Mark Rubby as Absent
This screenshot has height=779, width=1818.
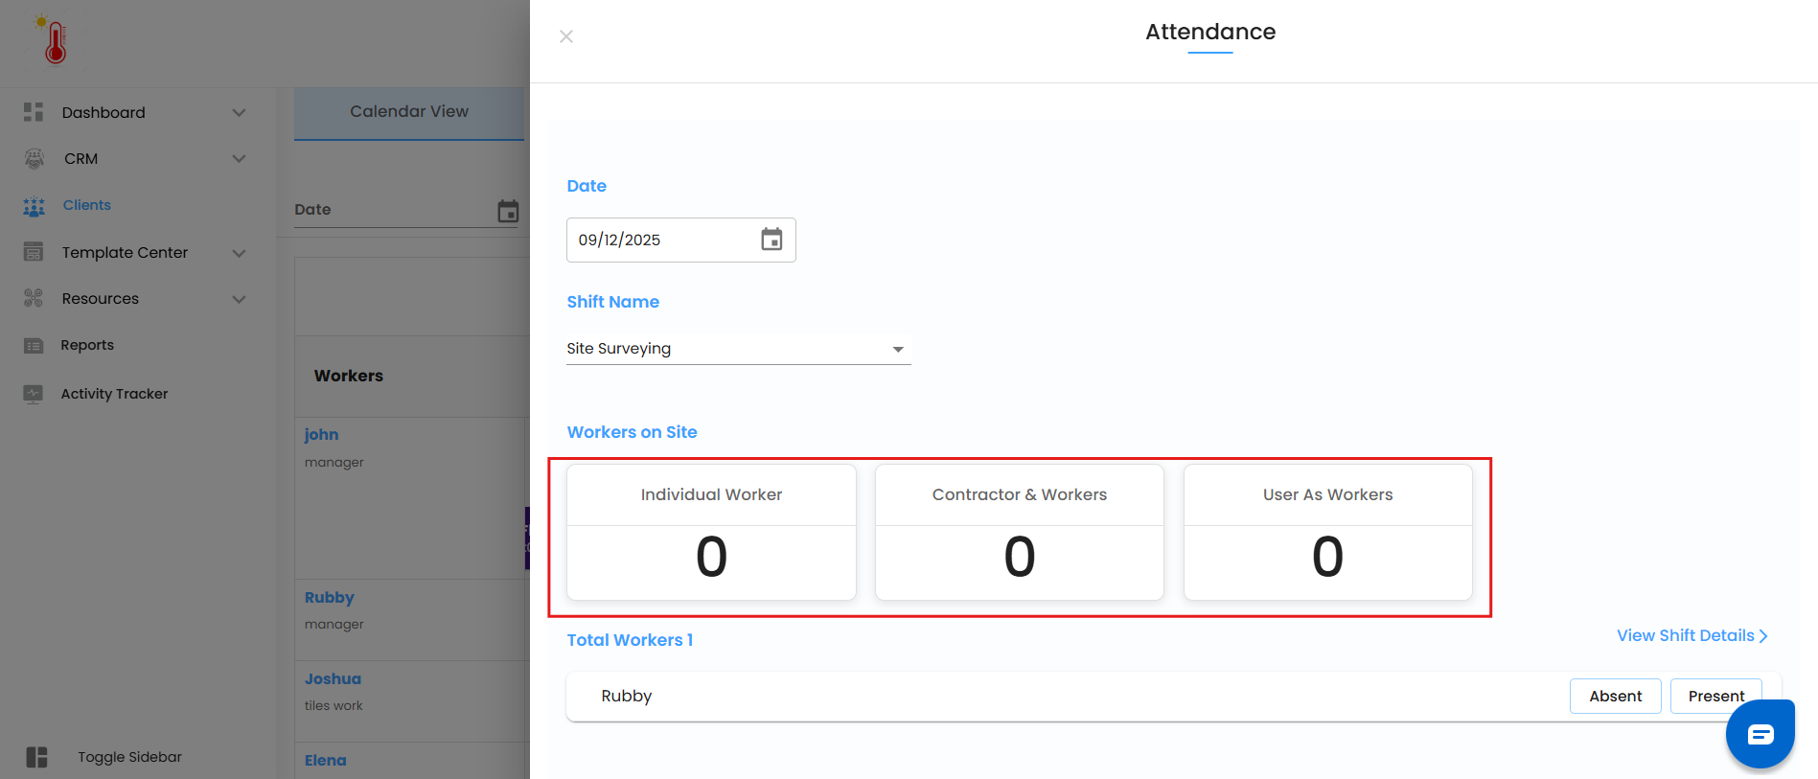point(1615,696)
